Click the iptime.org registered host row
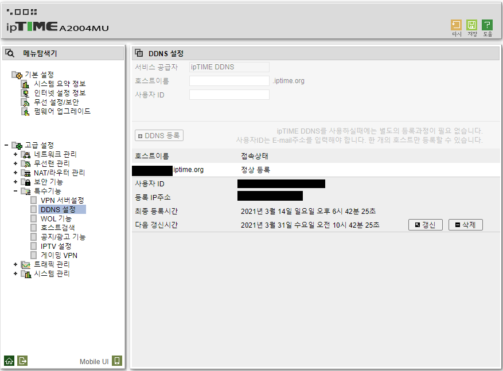The image size is (503, 371). (315, 170)
